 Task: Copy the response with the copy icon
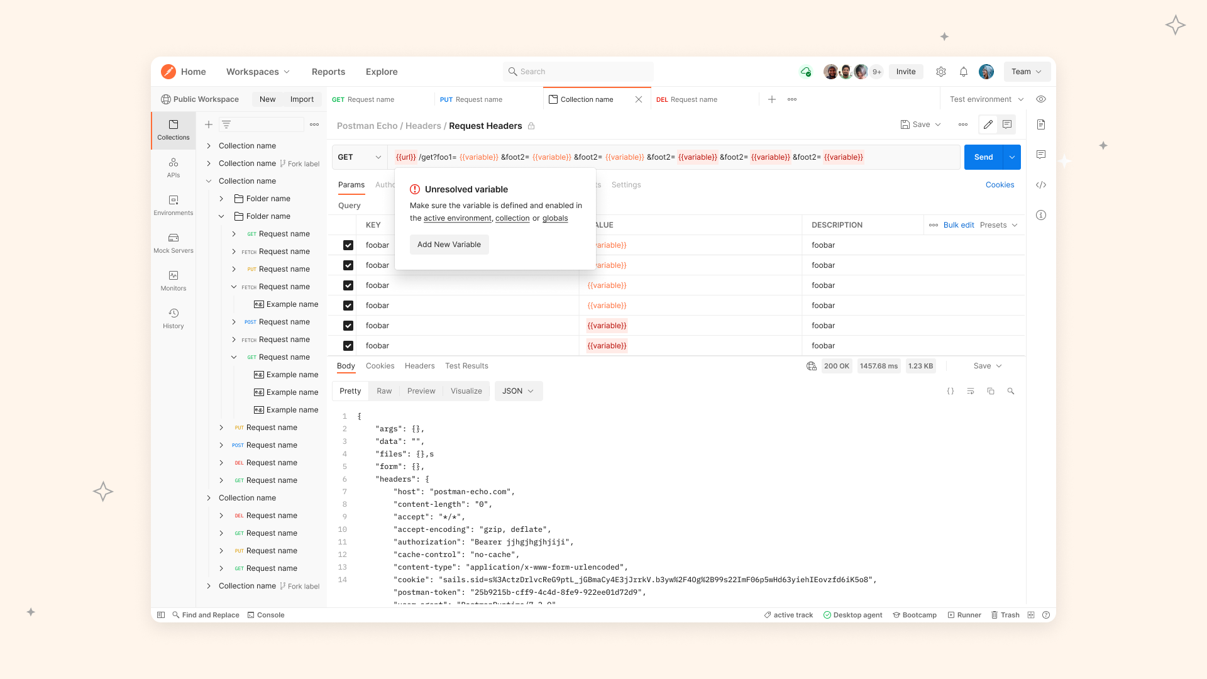click(991, 391)
